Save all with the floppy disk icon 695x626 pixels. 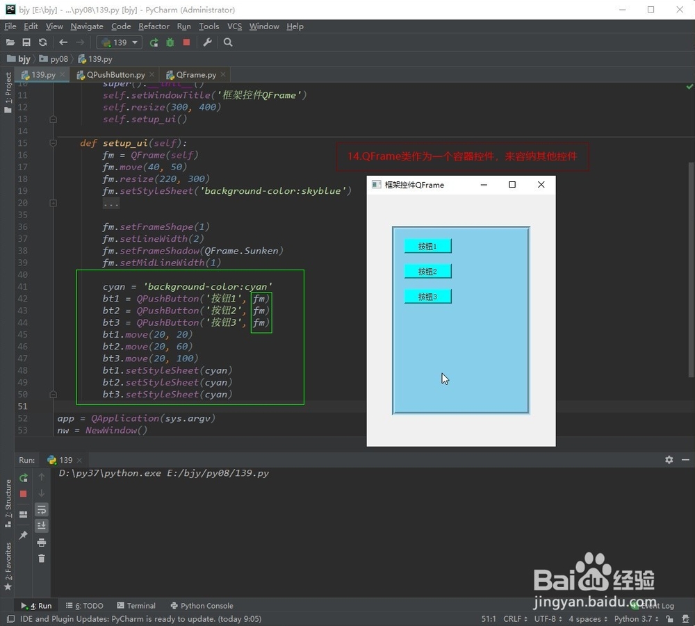(x=26, y=42)
